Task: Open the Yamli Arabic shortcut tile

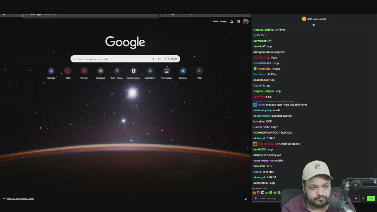Action: [117, 73]
